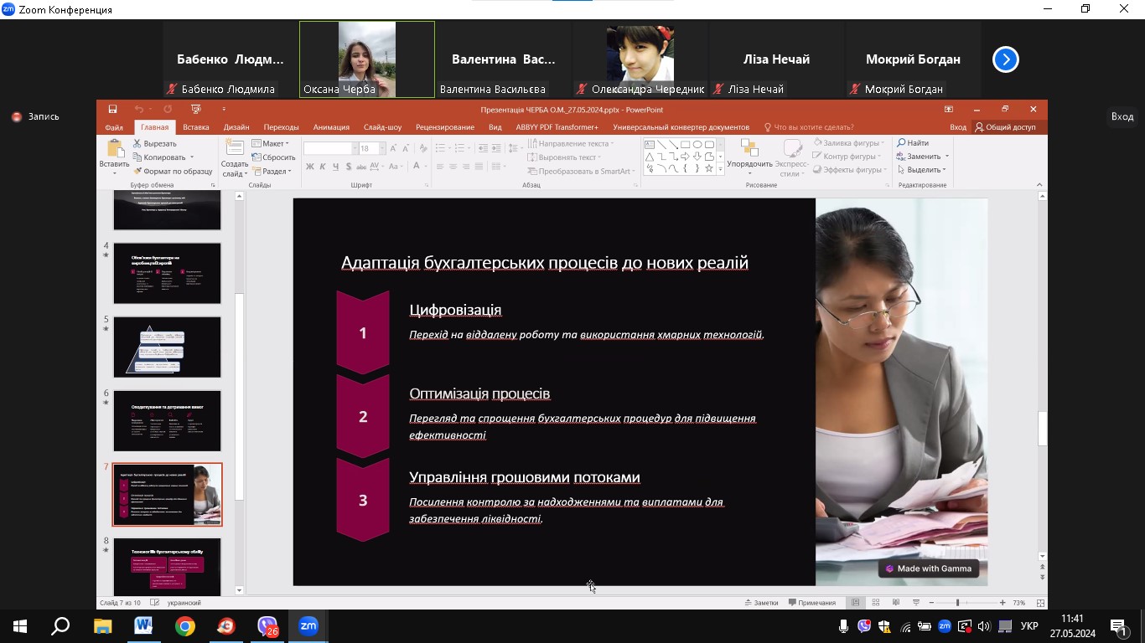Switch to reading view icon
Screen dimensions: 1145x643
896,603
